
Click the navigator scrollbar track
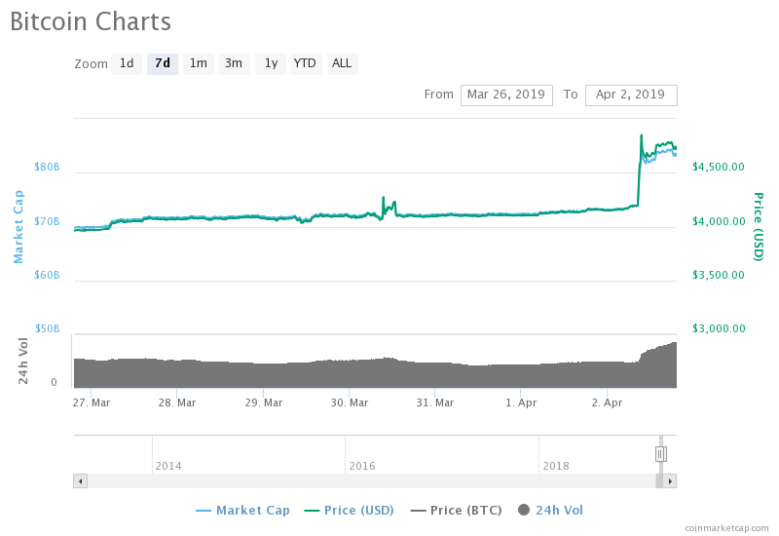click(370, 480)
